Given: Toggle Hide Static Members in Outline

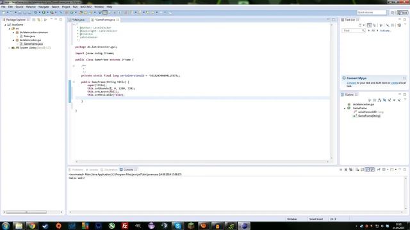Looking at the screenshot, I should click(389, 100).
